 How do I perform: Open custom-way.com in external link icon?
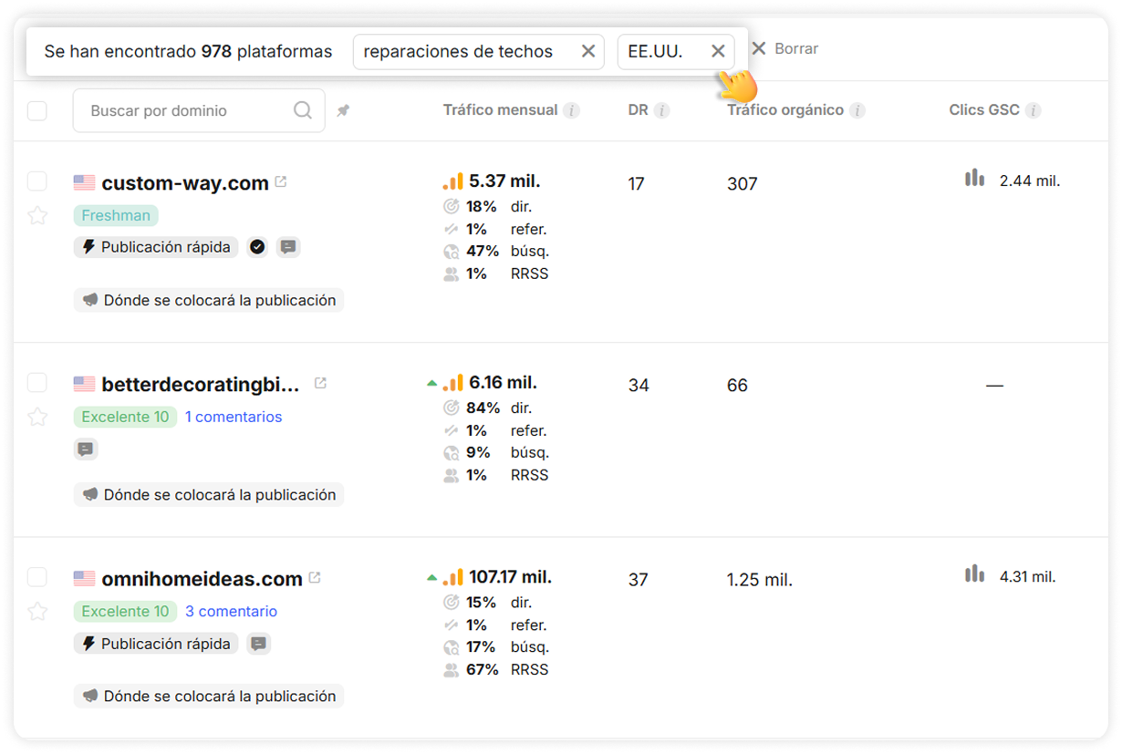[x=281, y=182]
